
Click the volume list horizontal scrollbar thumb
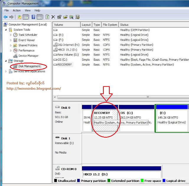tap(123, 97)
